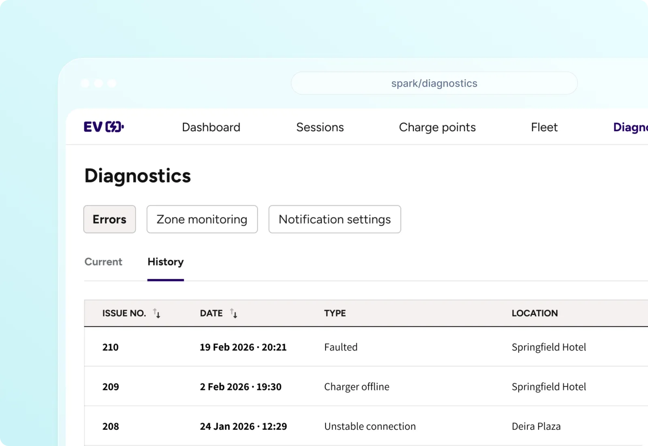Viewport: 648px width, 446px height.
Task: Open issue 209 Charger offline row
Action: [356, 387]
